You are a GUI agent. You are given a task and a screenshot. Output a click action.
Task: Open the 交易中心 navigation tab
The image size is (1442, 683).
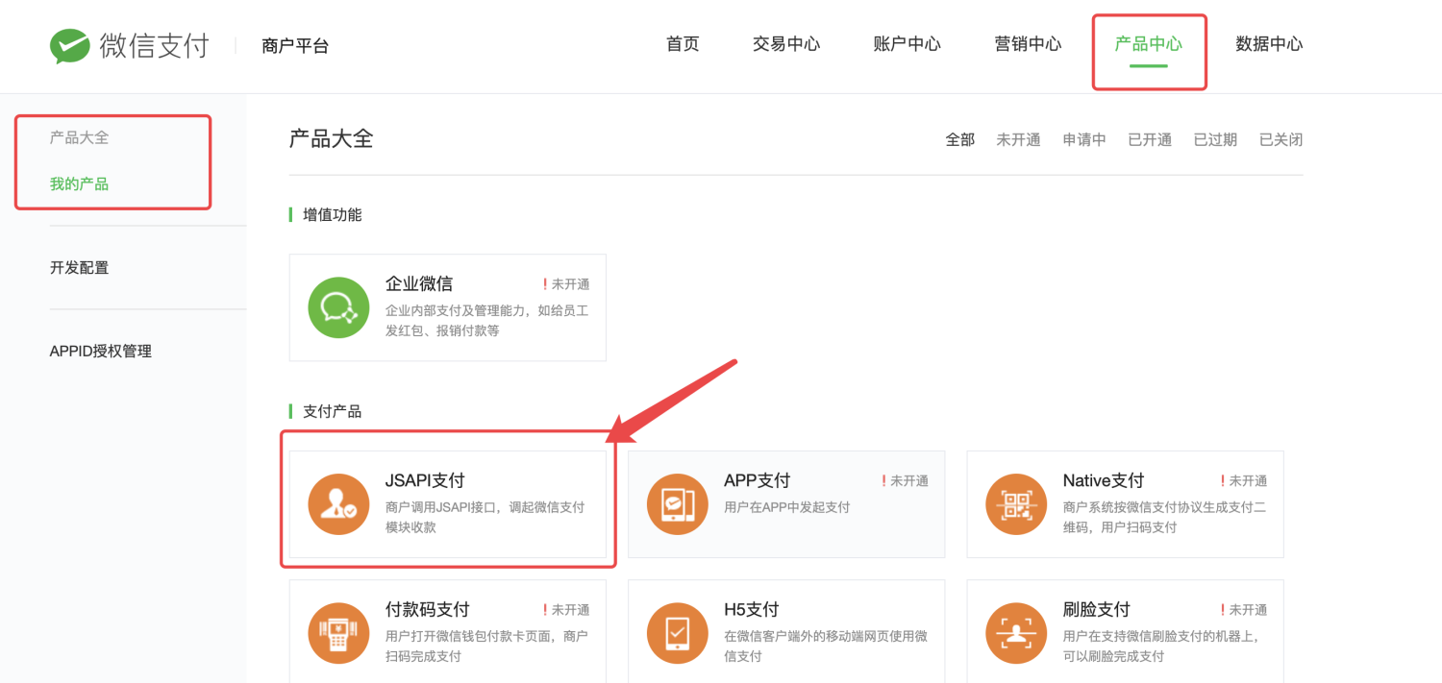coord(786,44)
